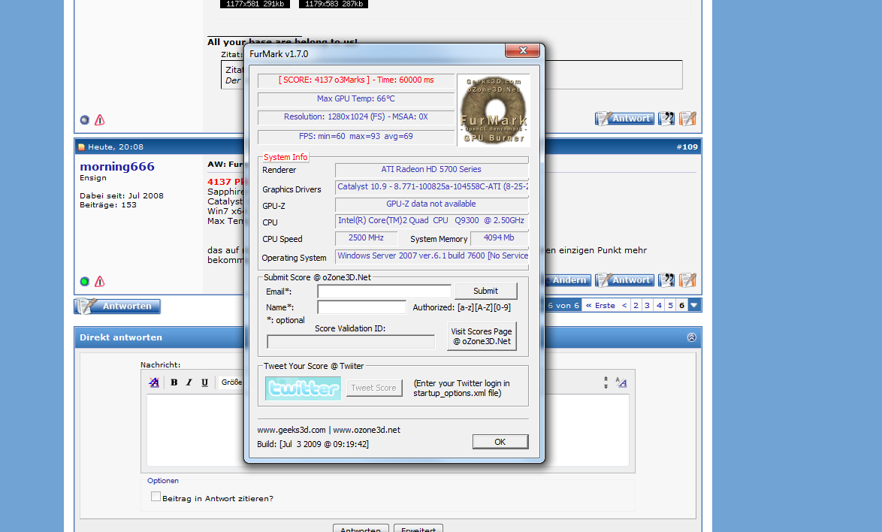Click the green online status icon of morning666
The width and height of the screenshot is (882, 532).
click(84, 281)
